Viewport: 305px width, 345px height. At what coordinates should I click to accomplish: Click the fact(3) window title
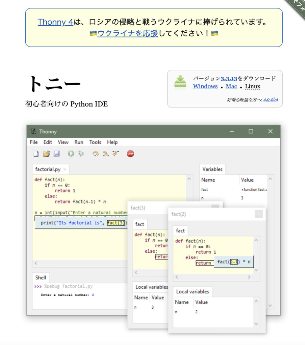pyautogui.click(x=138, y=208)
